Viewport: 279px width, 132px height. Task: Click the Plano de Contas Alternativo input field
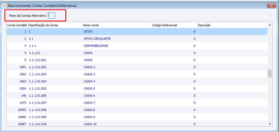[52, 16]
